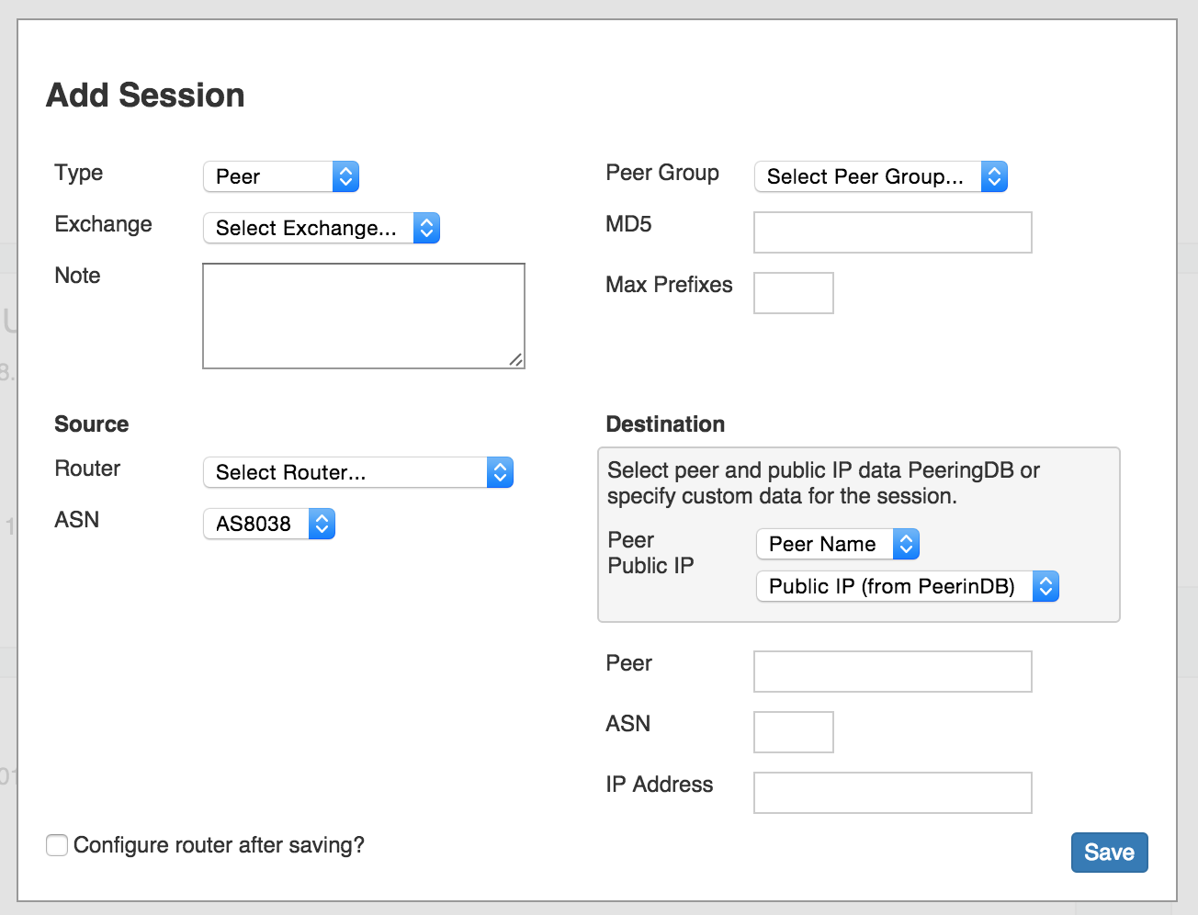
Task: Click the Save button
Action: click(x=1109, y=853)
